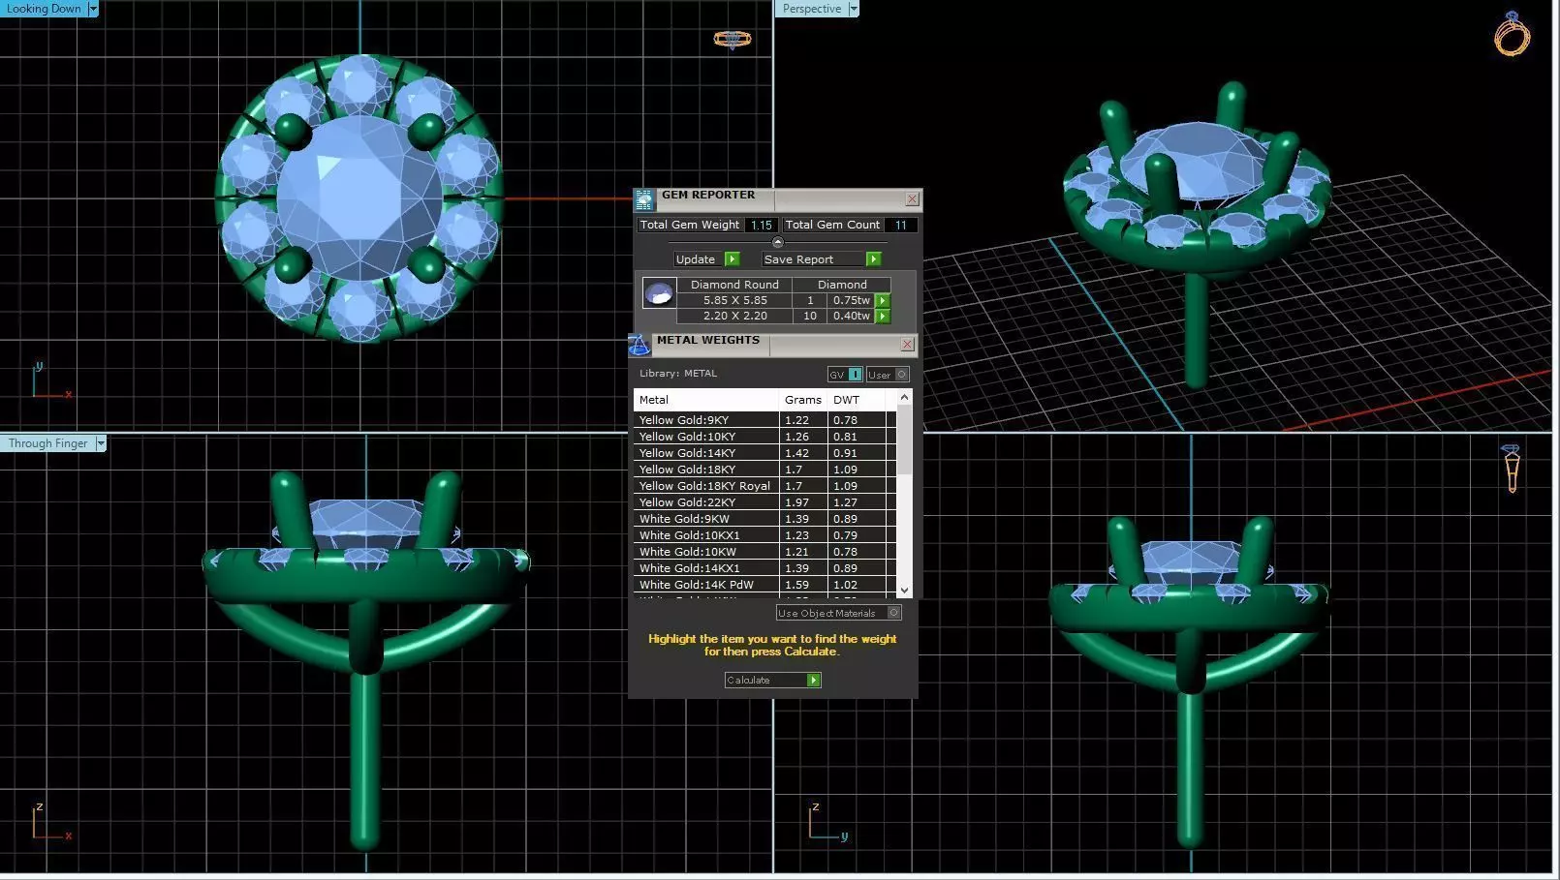This screenshot has height=880, width=1560.
Task: Click the Diamond Round header cell
Action: pos(734,285)
